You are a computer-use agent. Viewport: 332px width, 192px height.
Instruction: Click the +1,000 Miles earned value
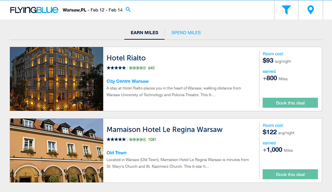click(x=278, y=150)
